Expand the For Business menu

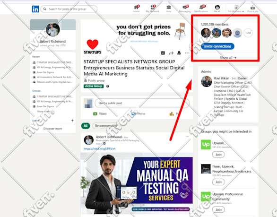tap(236, 9)
